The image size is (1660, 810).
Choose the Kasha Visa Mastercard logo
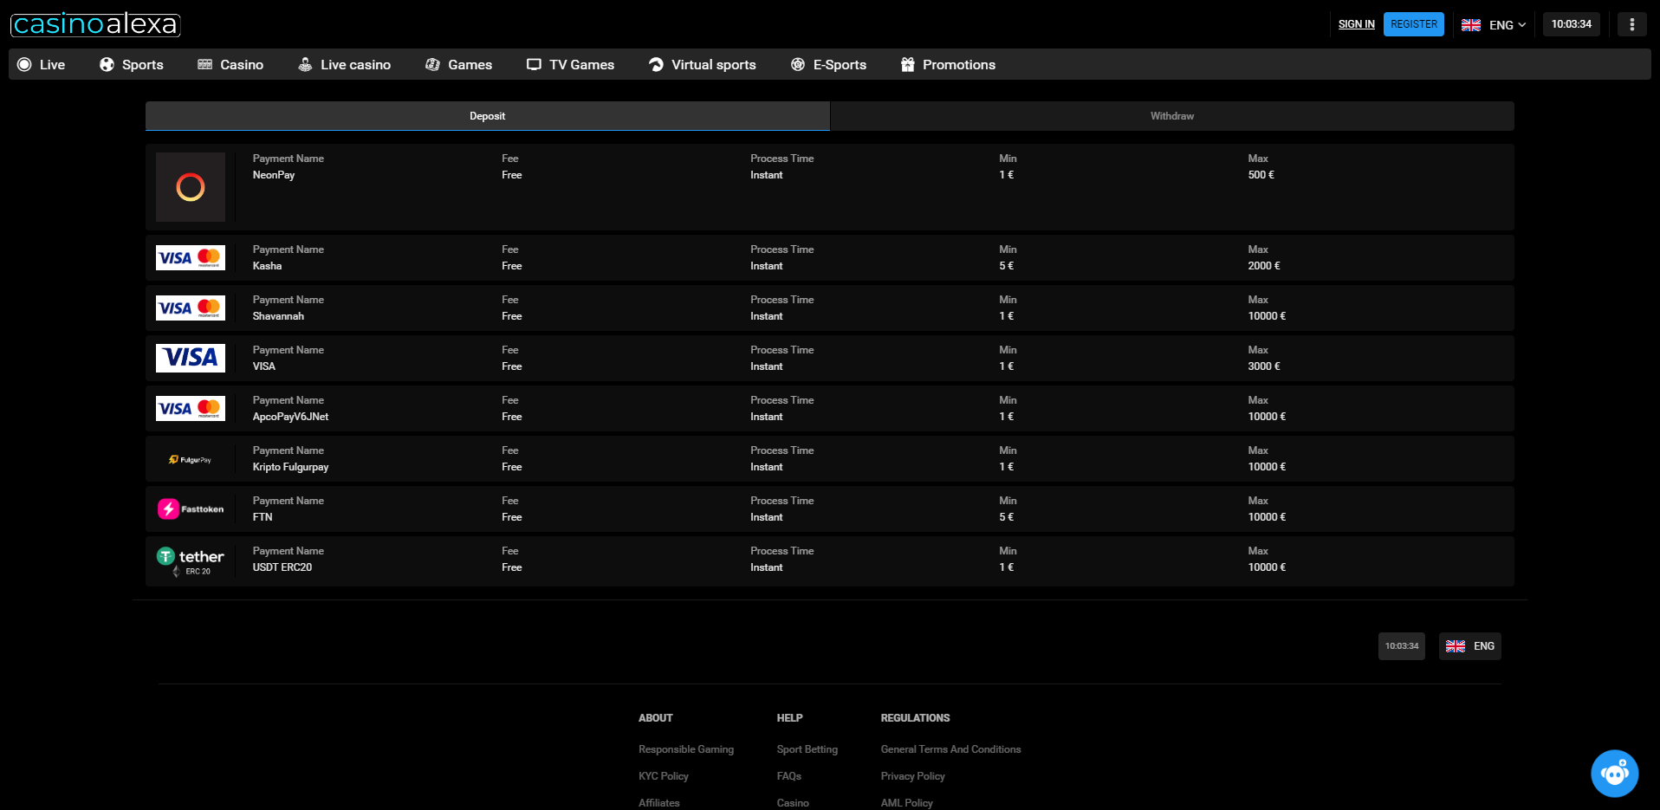(191, 257)
